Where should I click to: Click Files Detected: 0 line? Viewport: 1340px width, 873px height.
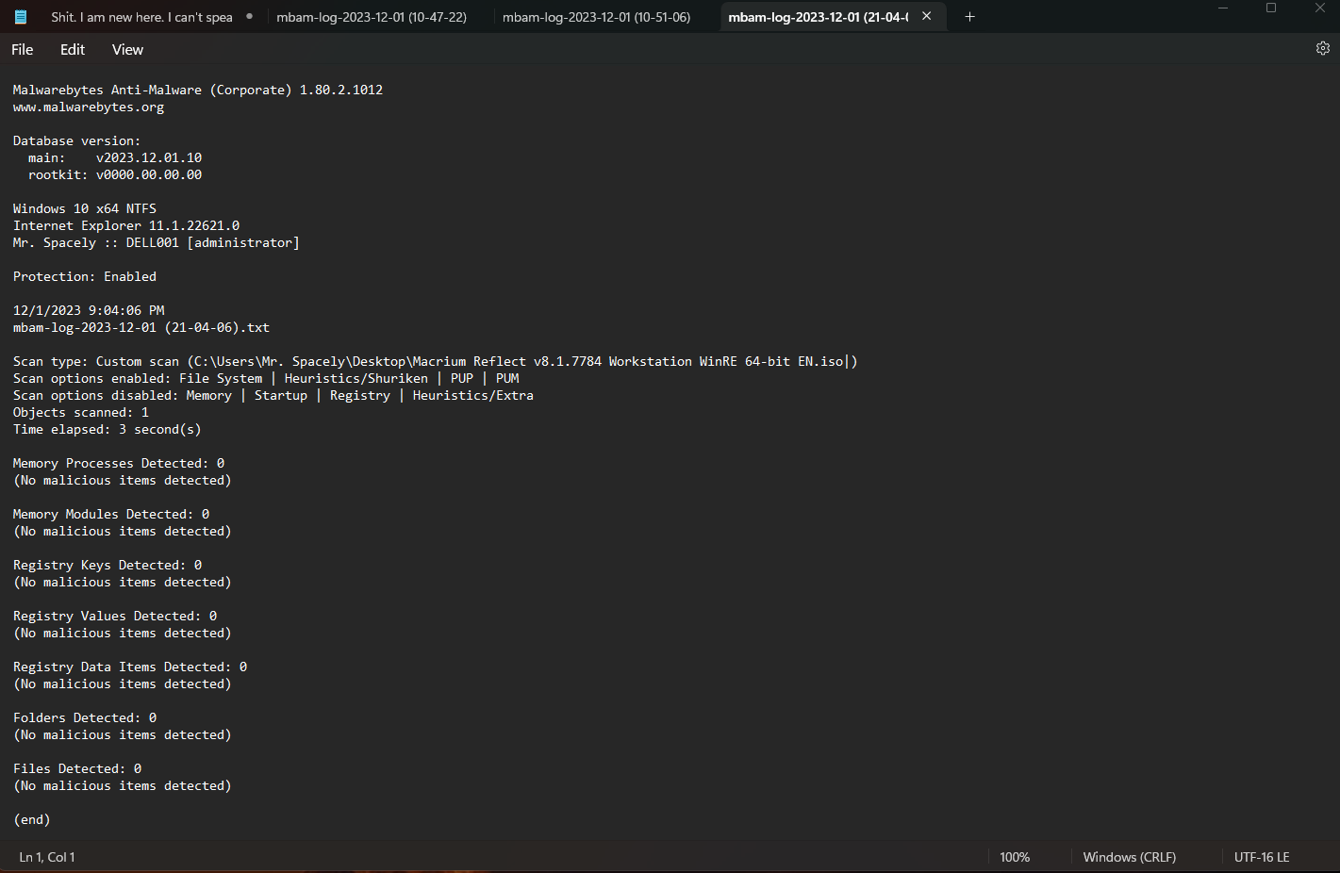coord(77,769)
